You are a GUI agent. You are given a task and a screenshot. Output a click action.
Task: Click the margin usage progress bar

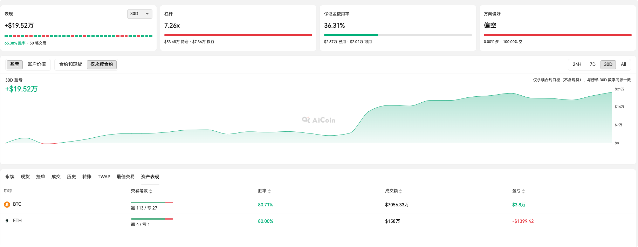398,35
